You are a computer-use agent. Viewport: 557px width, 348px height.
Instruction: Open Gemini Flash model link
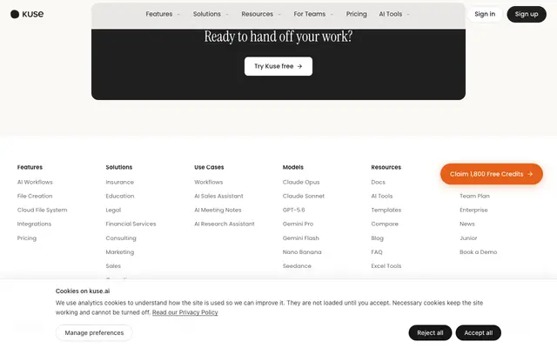[300, 238]
